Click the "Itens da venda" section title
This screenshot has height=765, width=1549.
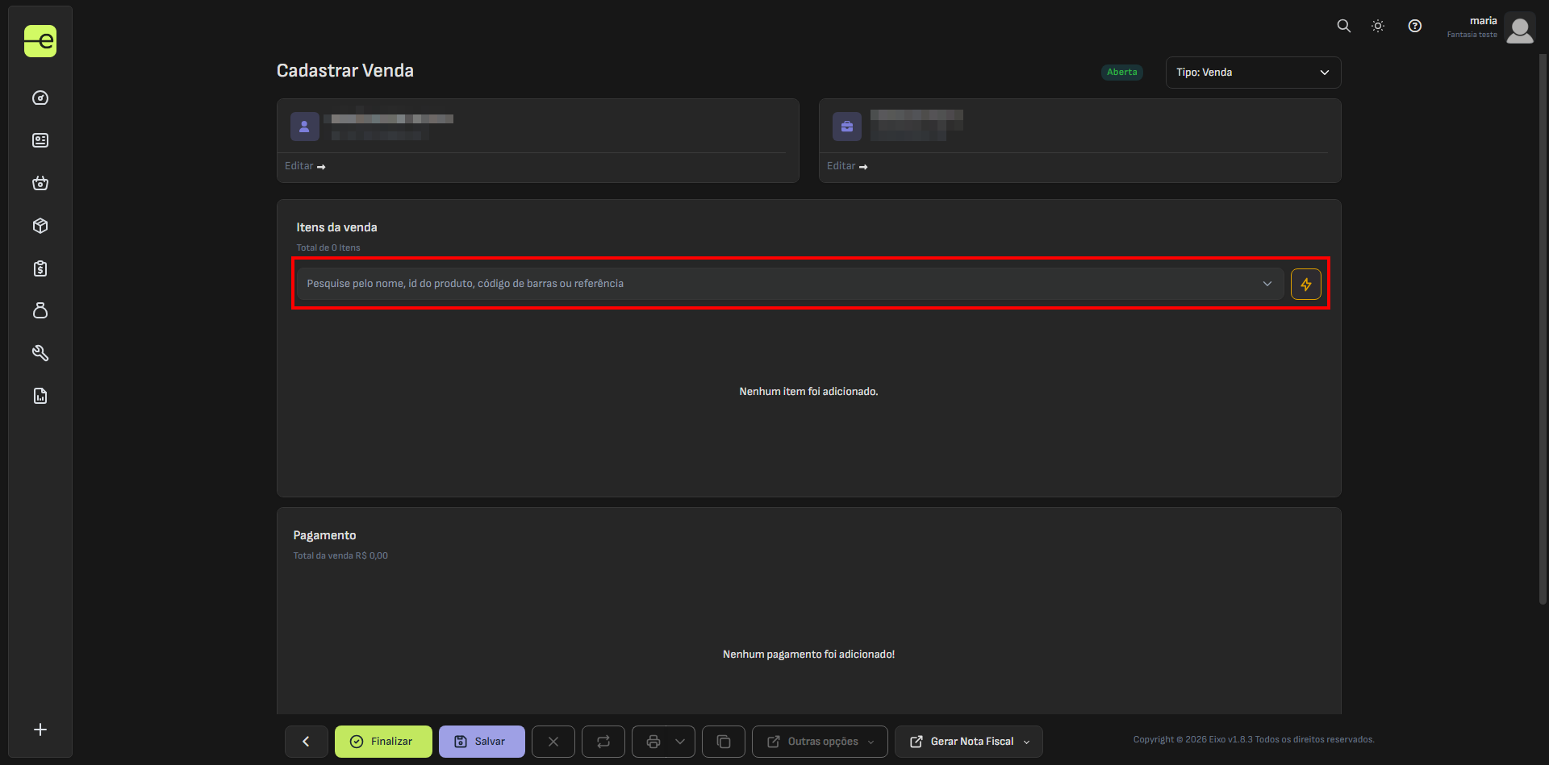(336, 227)
